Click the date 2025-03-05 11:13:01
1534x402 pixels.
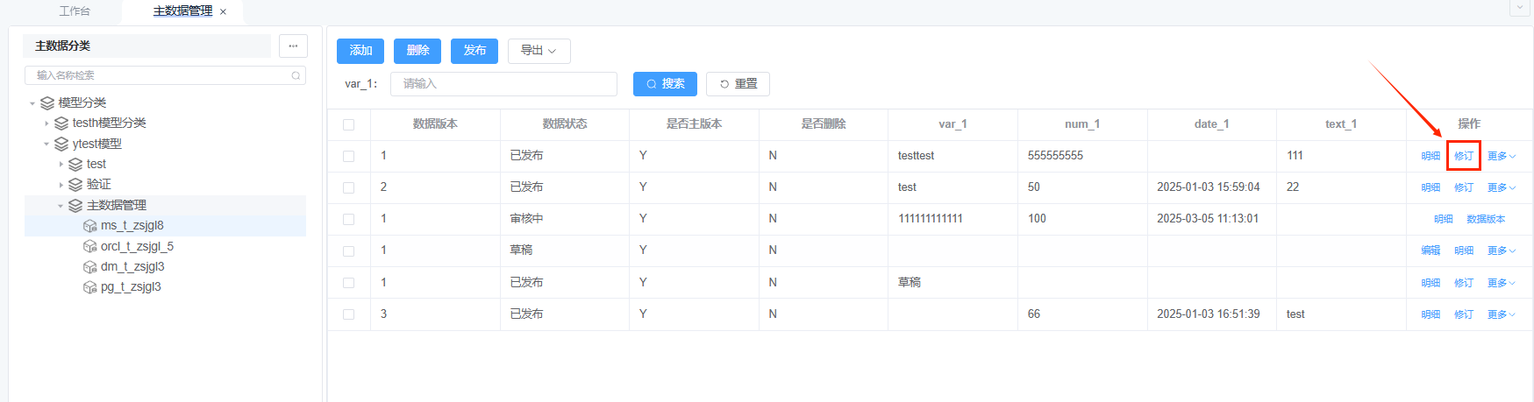pyautogui.click(x=1208, y=219)
